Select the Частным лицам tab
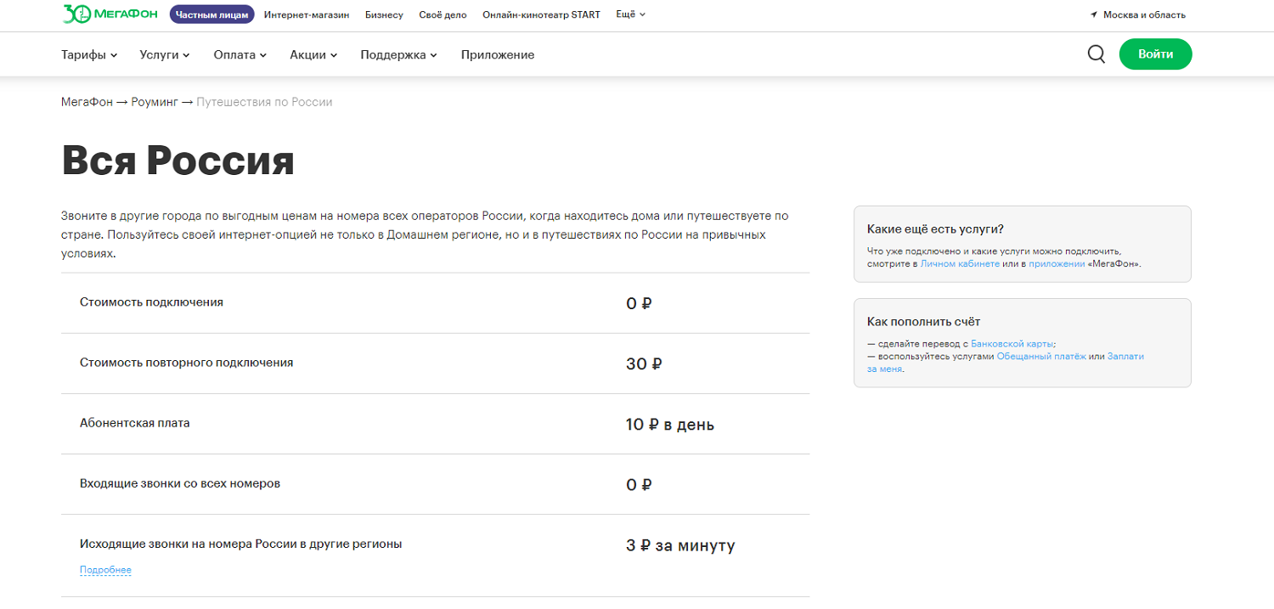Viewport: 1274px width, 609px height. [211, 14]
